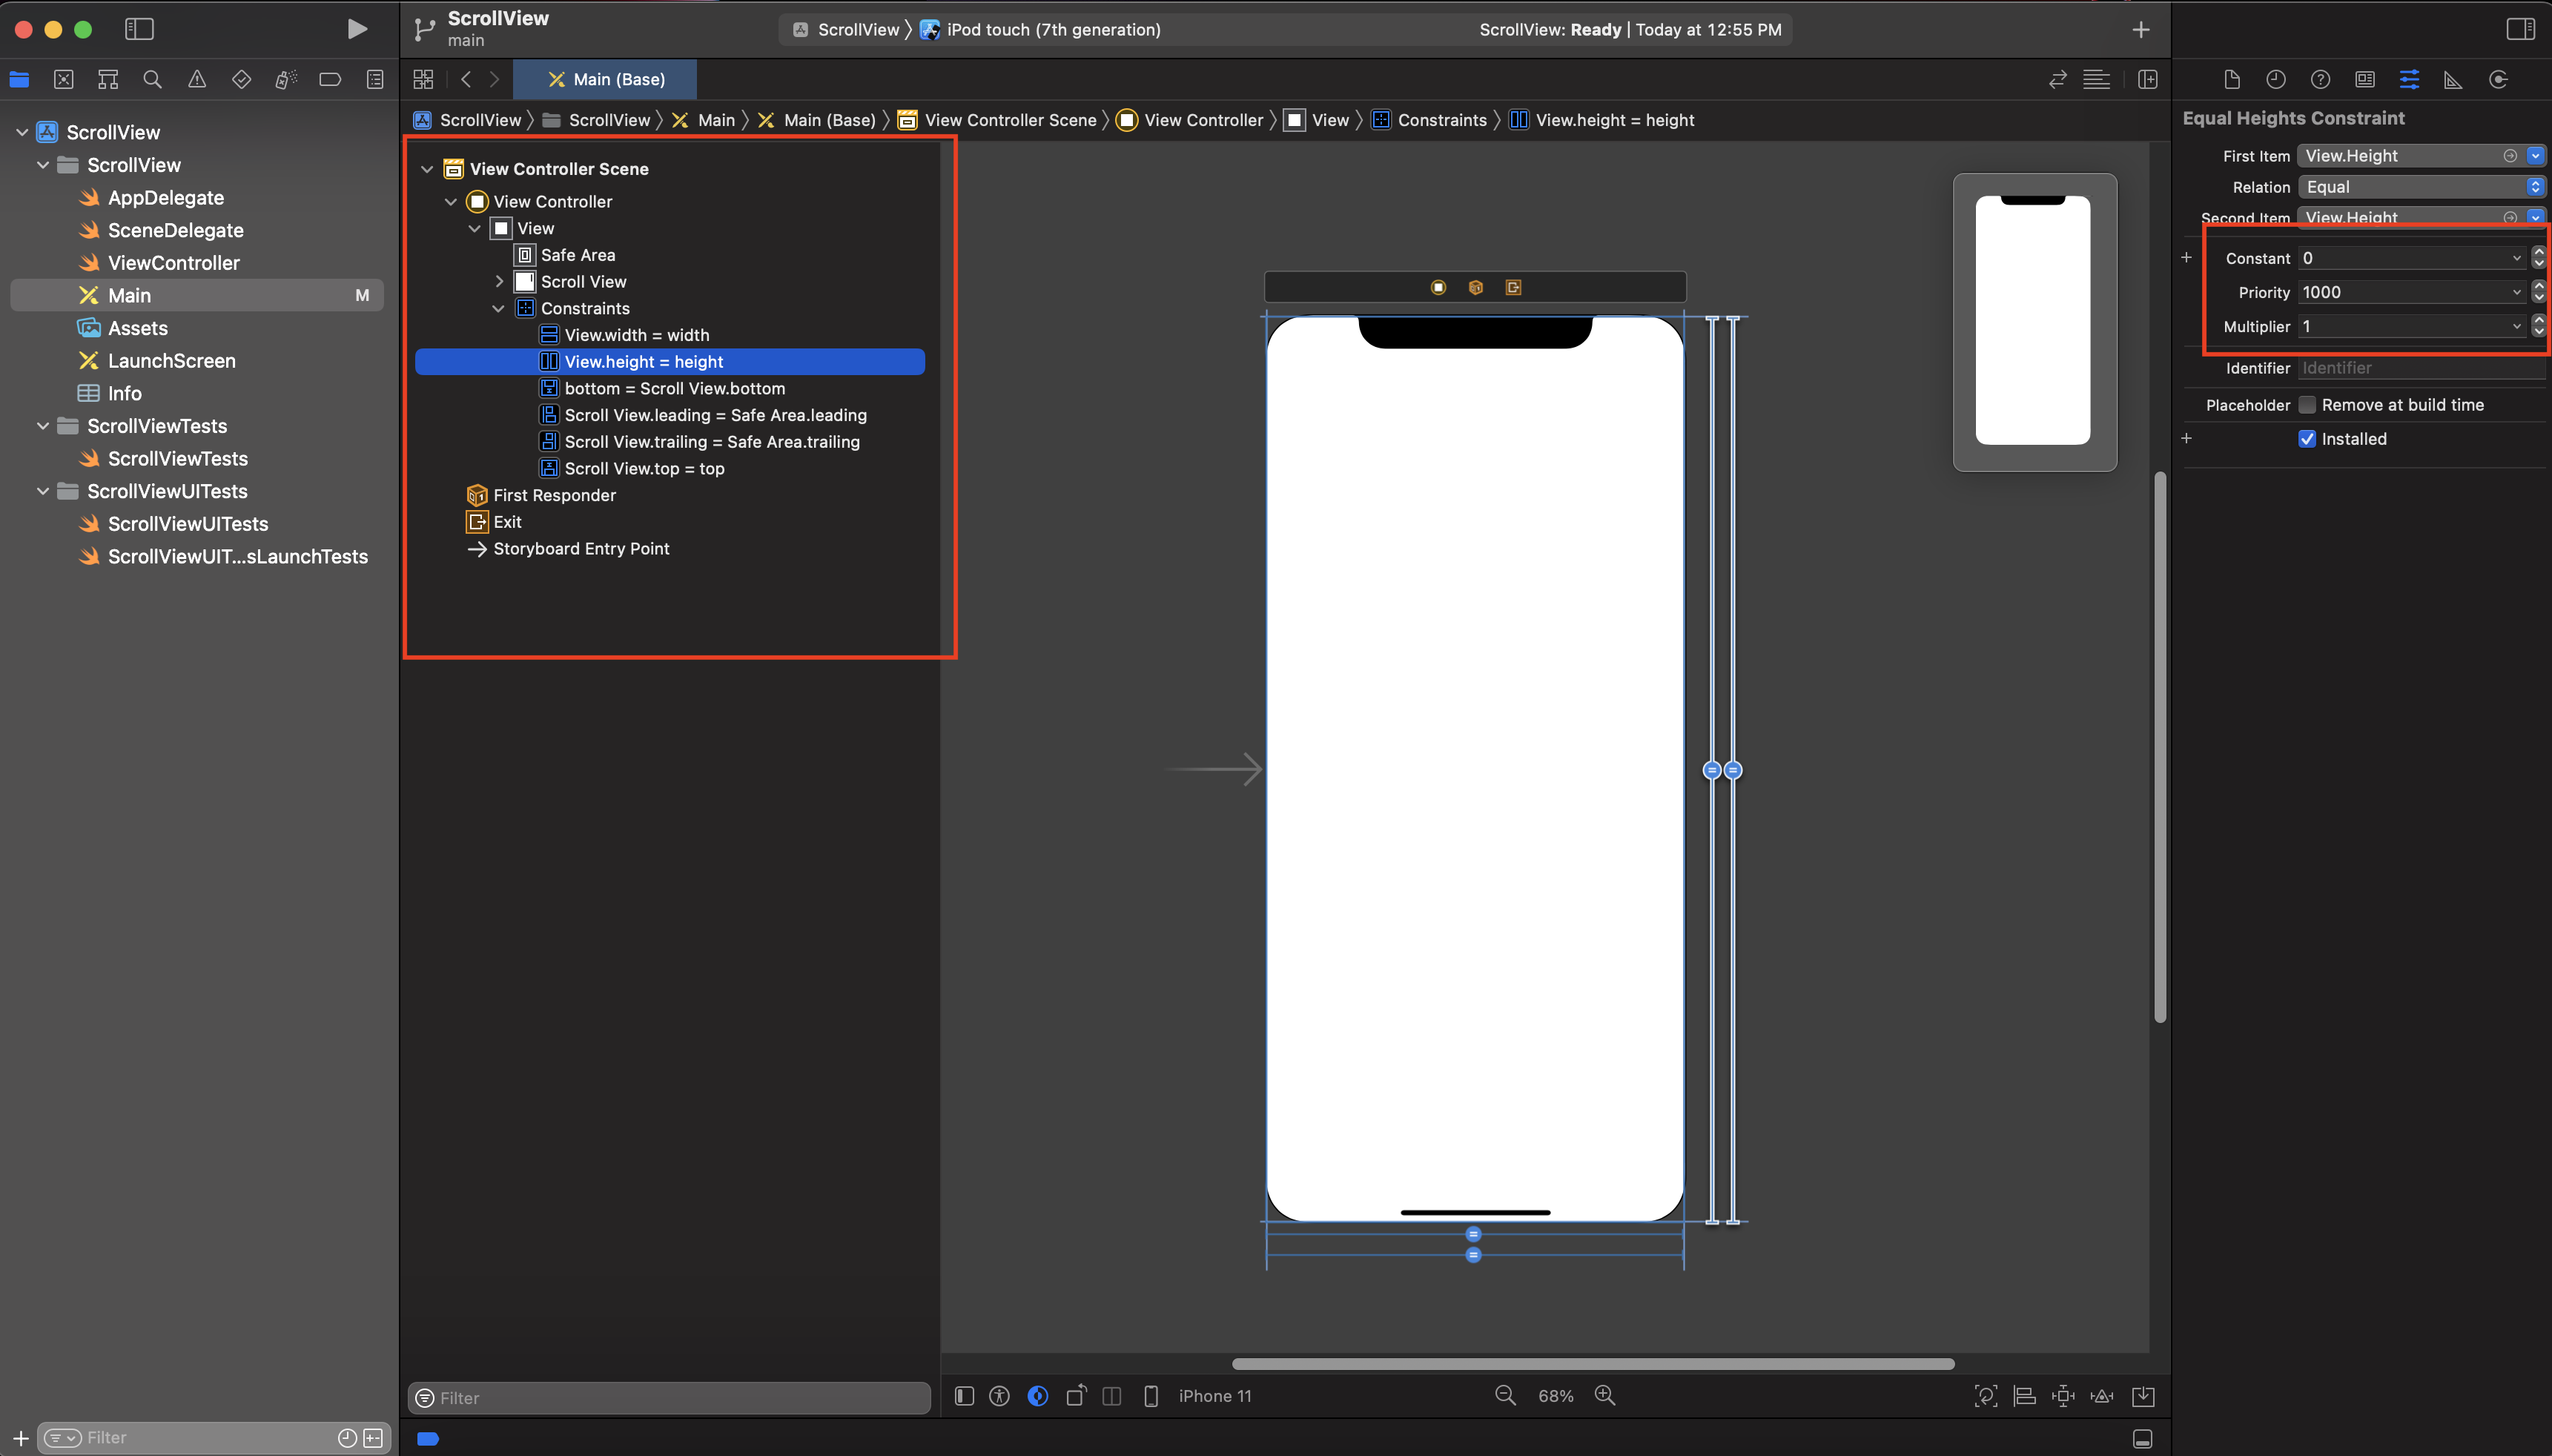2552x1456 pixels.
Task: Open the Issue navigator warning icon
Action: point(197,80)
